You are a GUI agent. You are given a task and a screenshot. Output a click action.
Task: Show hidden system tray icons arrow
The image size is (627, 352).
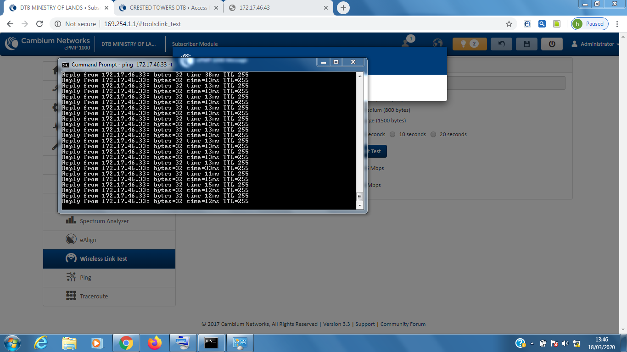point(532,343)
